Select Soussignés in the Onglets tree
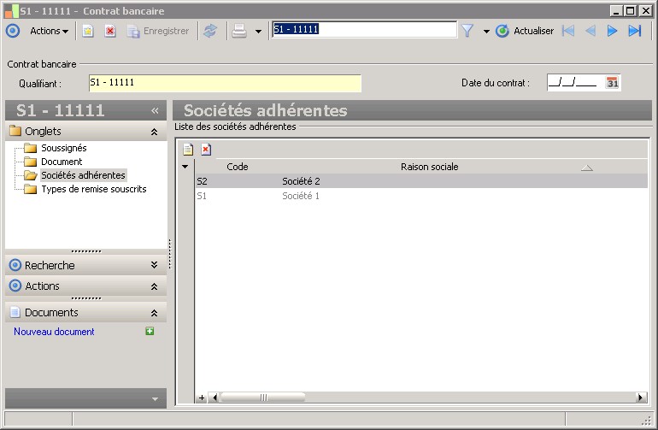 (63, 148)
